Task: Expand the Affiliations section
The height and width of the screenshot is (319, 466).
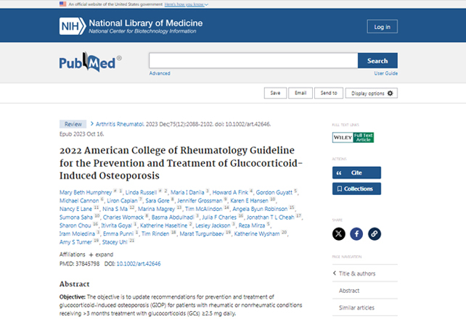Action: click(x=101, y=254)
